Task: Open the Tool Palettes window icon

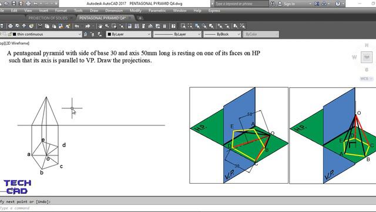Action: point(143,26)
